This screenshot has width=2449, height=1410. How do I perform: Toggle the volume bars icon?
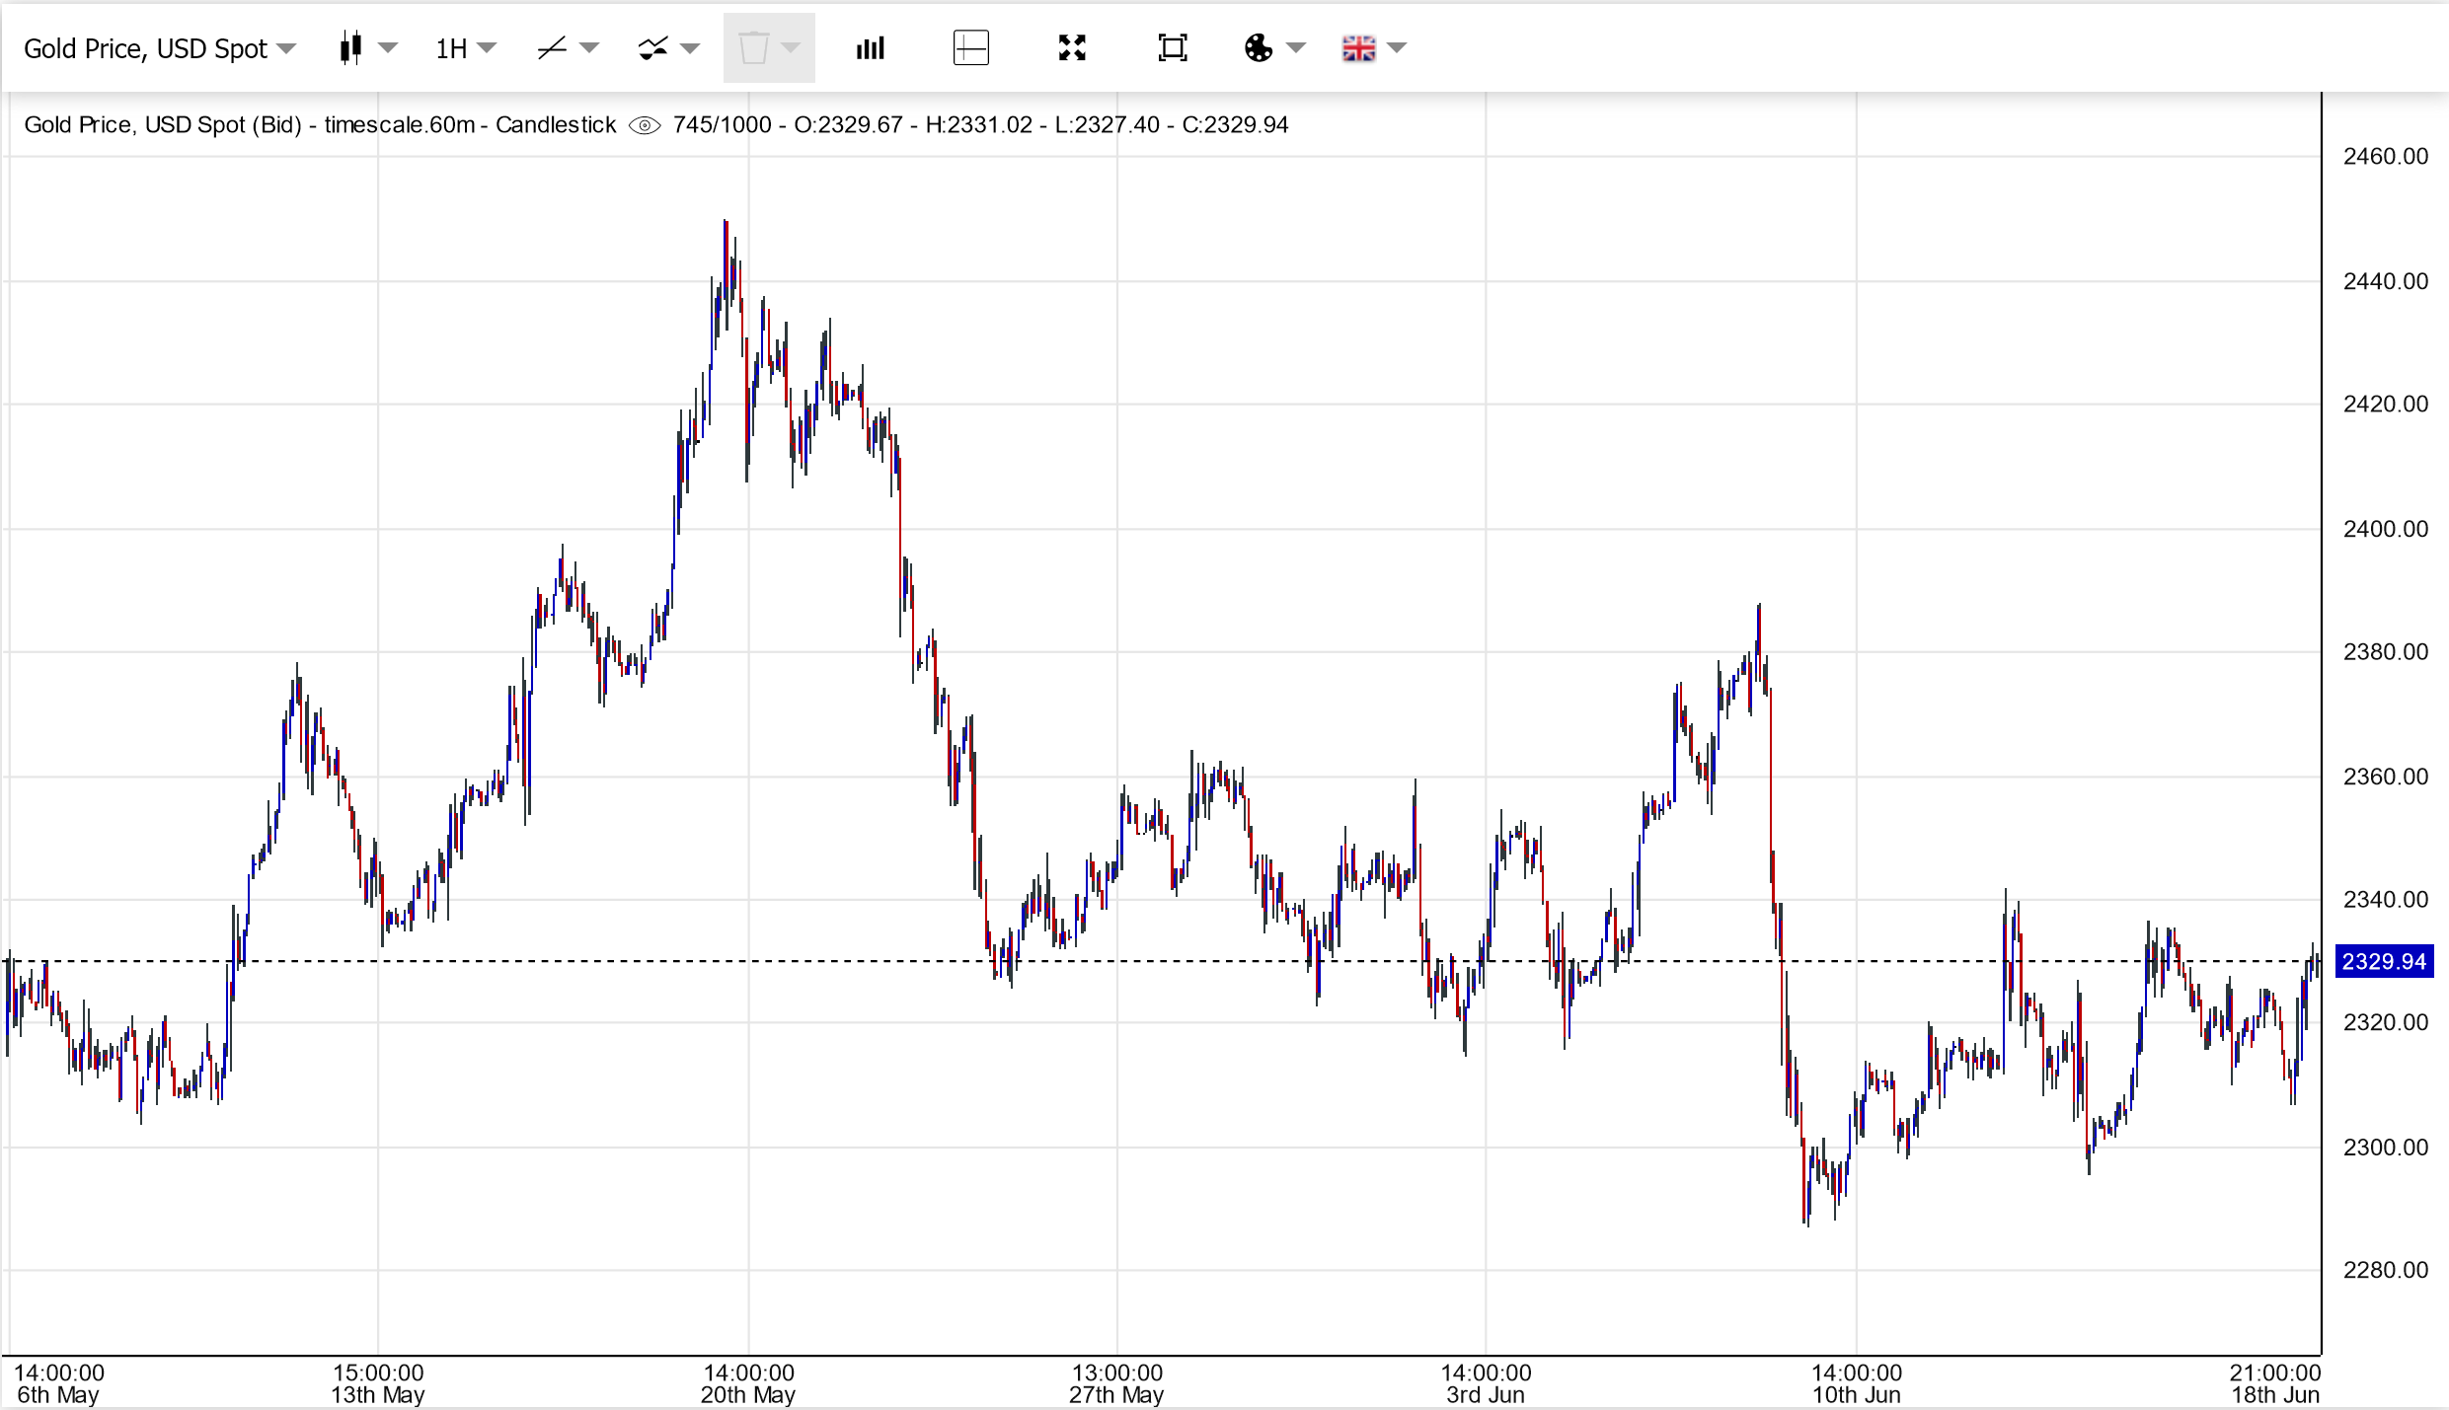(x=870, y=47)
